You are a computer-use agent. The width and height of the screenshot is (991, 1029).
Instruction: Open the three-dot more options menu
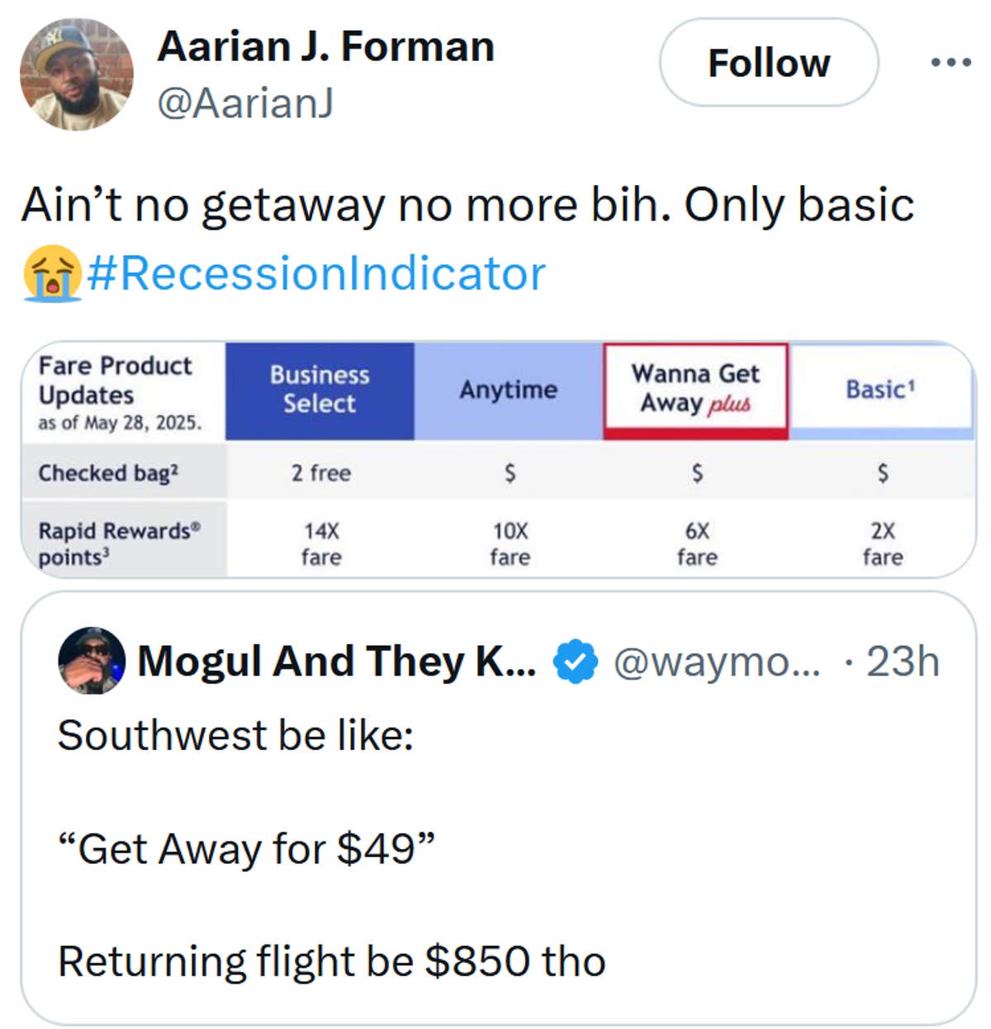tap(950, 62)
